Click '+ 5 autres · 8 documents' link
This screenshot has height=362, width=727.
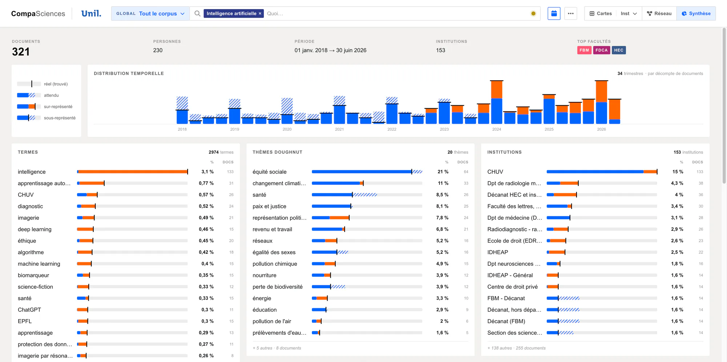click(x=277, y=348)
